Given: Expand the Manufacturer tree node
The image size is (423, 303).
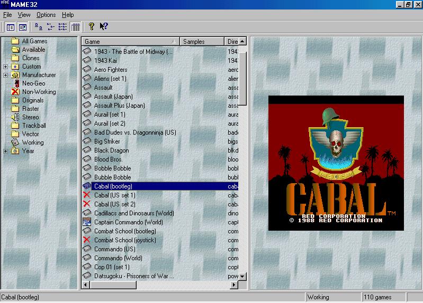Looking at the screenshot, I should coord(5,75).
